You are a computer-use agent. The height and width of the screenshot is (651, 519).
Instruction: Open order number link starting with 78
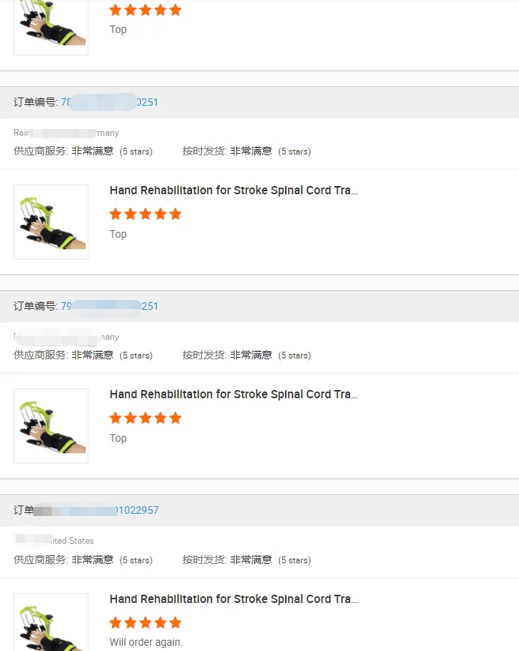click(x=109, y=102)
